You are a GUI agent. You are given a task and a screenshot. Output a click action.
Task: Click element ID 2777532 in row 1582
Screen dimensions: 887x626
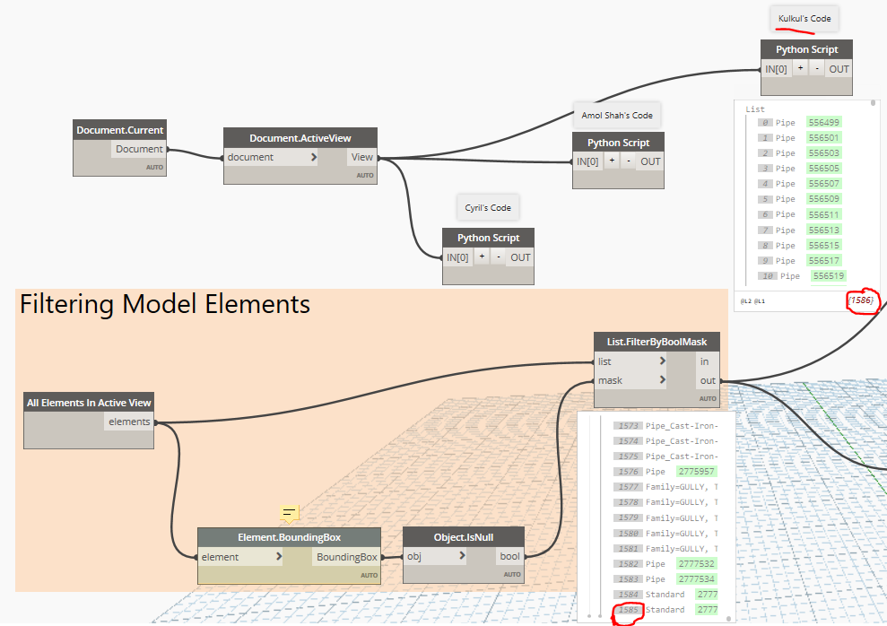click(696, 563)
